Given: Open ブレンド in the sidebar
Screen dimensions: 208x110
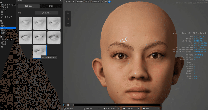Looking at the screenshot, I should pos(5,7).
